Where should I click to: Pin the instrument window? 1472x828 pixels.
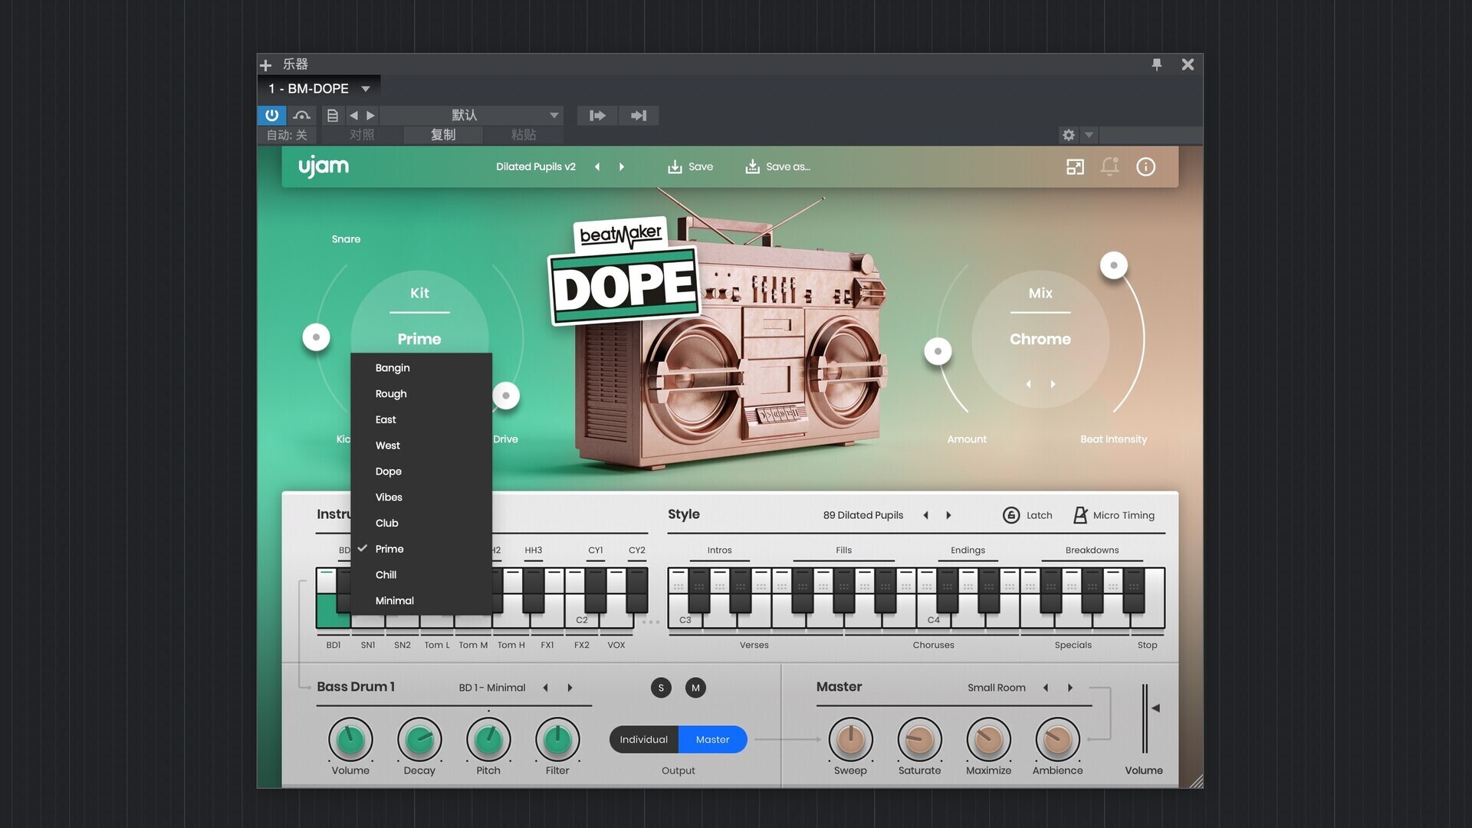click(1157, 64)
